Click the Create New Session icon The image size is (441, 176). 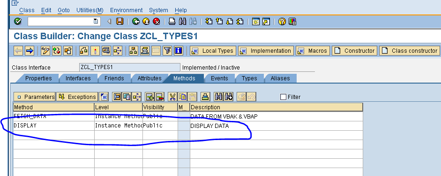[x=256, y=21]
